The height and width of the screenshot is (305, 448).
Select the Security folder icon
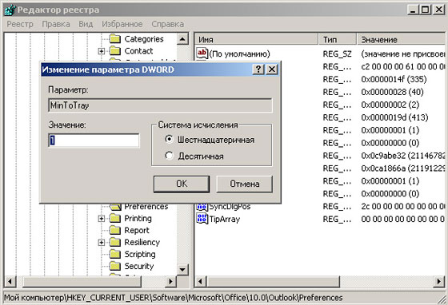(115, 266)
